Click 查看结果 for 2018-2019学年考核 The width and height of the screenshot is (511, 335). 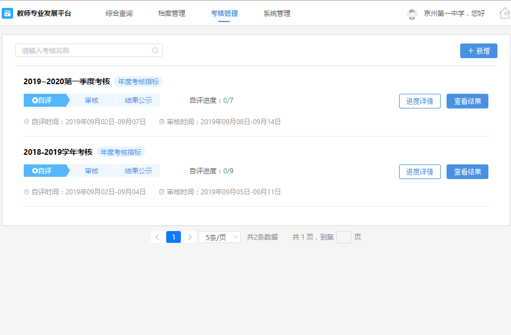click(x=467, y=171)
